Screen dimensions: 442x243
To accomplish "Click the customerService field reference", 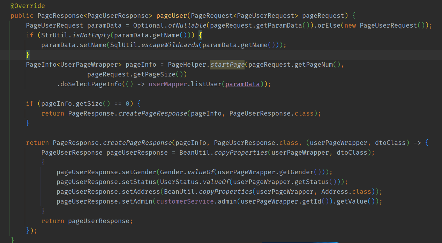I will coord(185,201).
